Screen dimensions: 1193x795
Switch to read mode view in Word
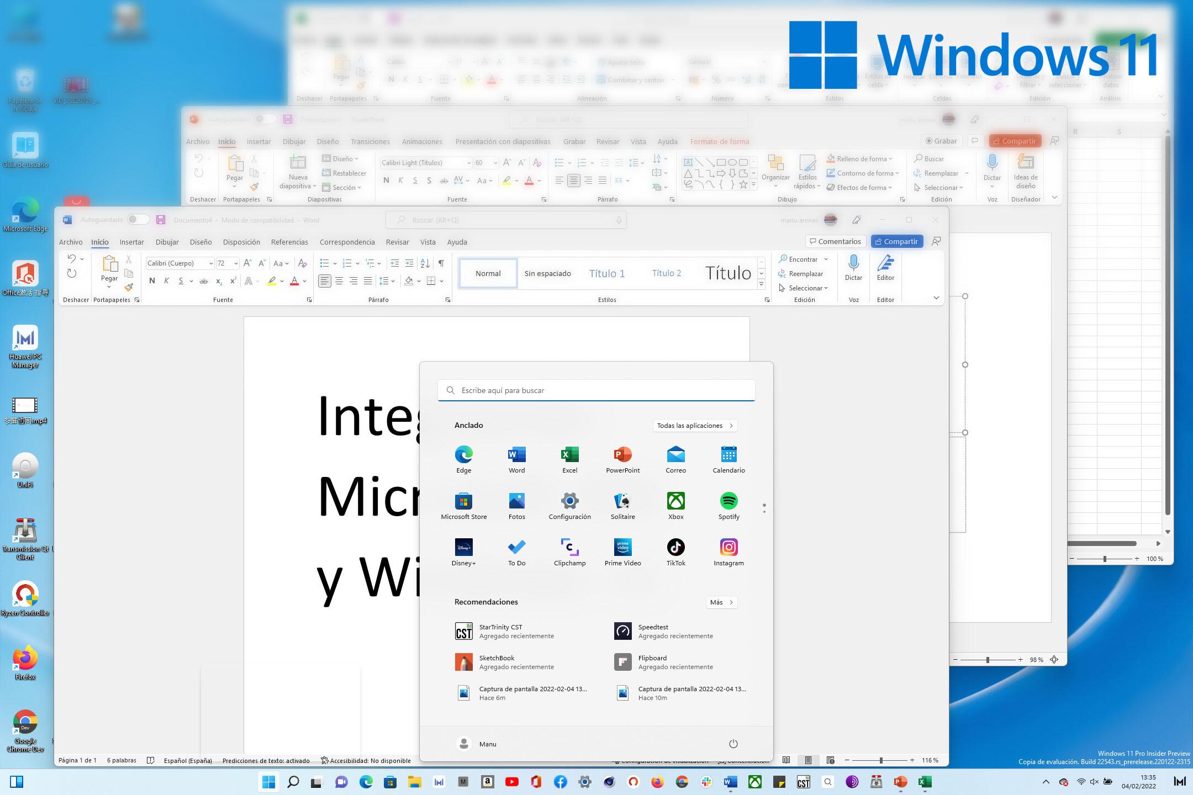pos(786,760)
